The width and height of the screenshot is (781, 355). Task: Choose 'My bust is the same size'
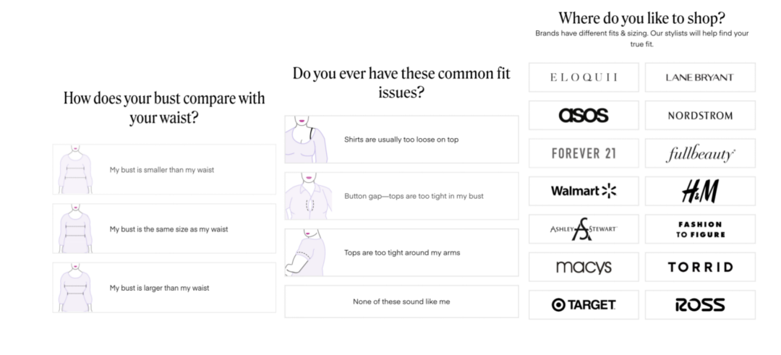point(168,229)
